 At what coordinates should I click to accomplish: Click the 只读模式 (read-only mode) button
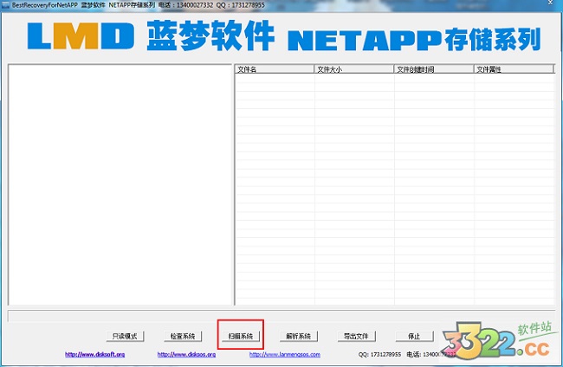(x=125, y=336)
